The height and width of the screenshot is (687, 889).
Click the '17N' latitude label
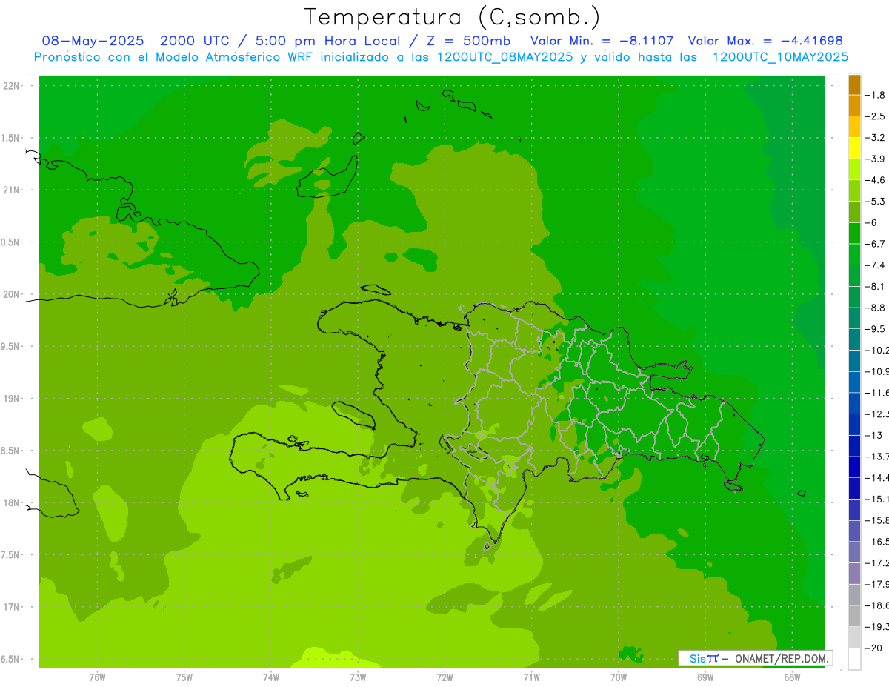click(x=11, y=607)
